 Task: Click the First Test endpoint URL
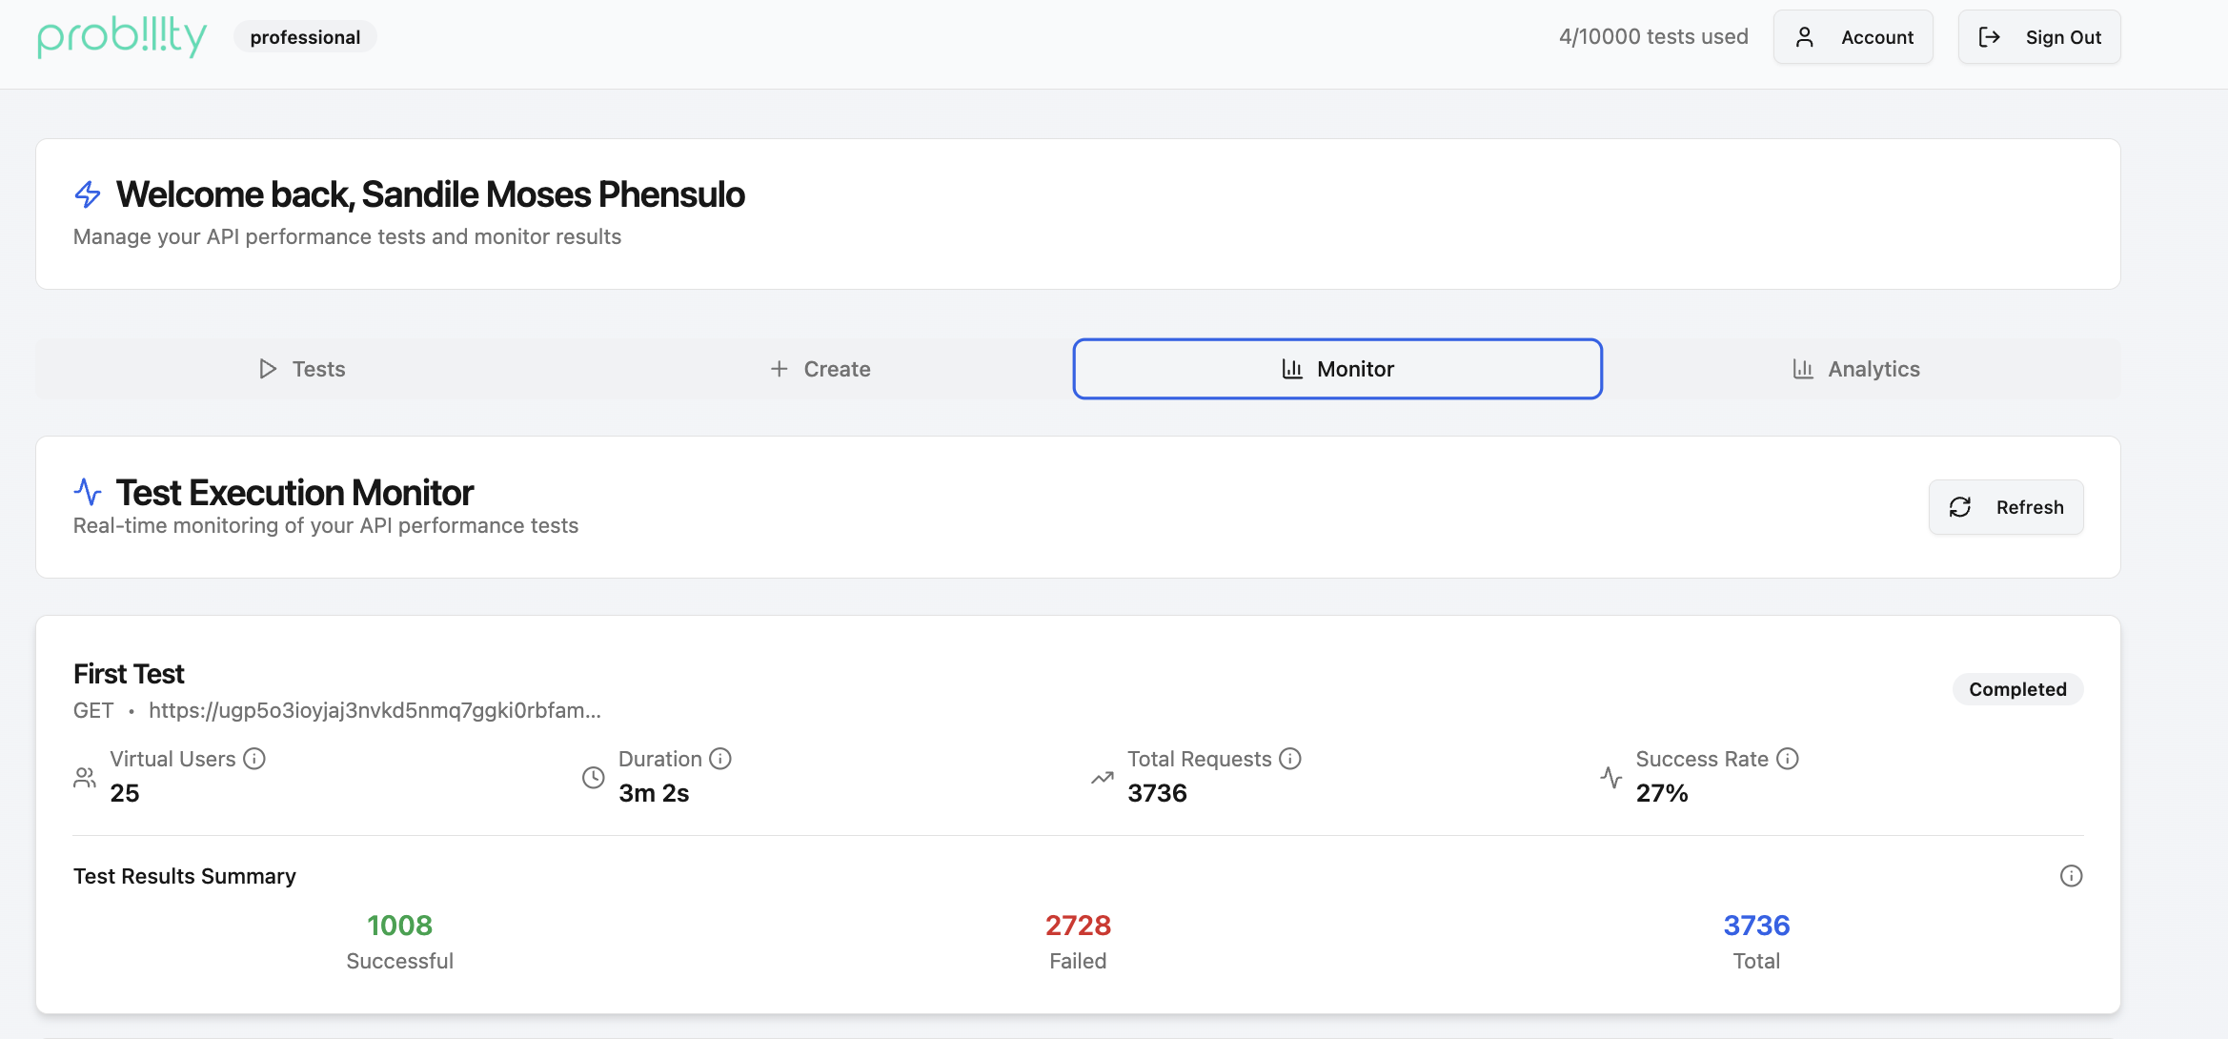coord(375,710)
